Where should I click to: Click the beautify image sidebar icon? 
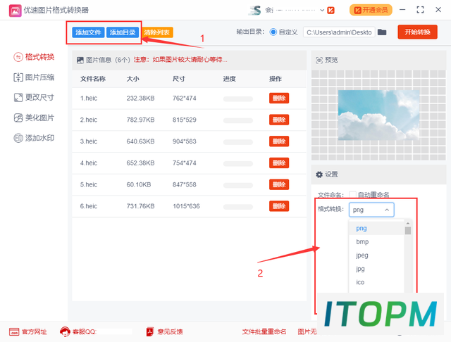click(18, 118)
